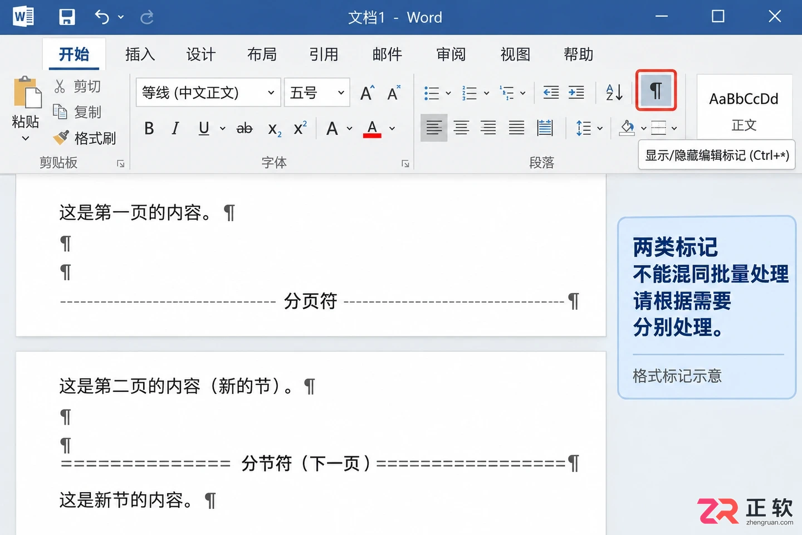Open the 插入 tab
Viewport: 802px width, 535px height.
pyautogui.click(x=140, y=54)
